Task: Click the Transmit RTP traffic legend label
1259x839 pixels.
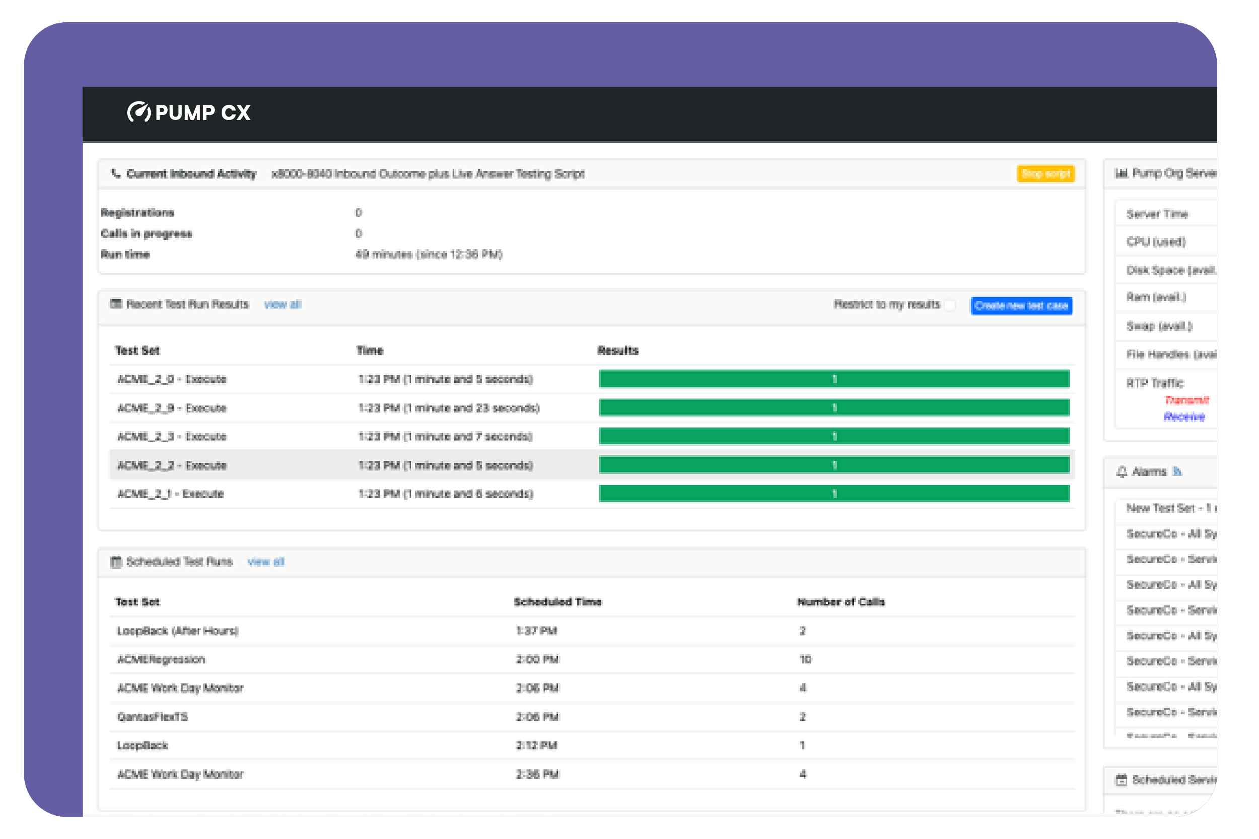Action: coord(1187,400)
